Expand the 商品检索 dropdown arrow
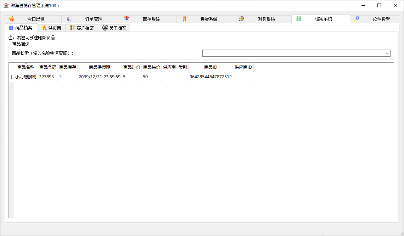 [x=387, y=53]
